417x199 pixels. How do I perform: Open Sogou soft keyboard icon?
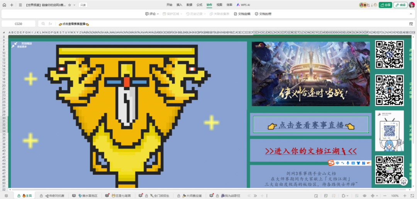coord(353,163)
